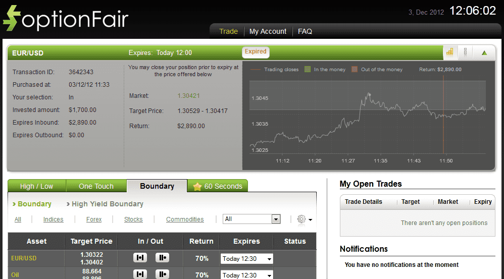Screen dimensions: 504x279
Task: Click the Expired status badge
Action: (256, 51)
